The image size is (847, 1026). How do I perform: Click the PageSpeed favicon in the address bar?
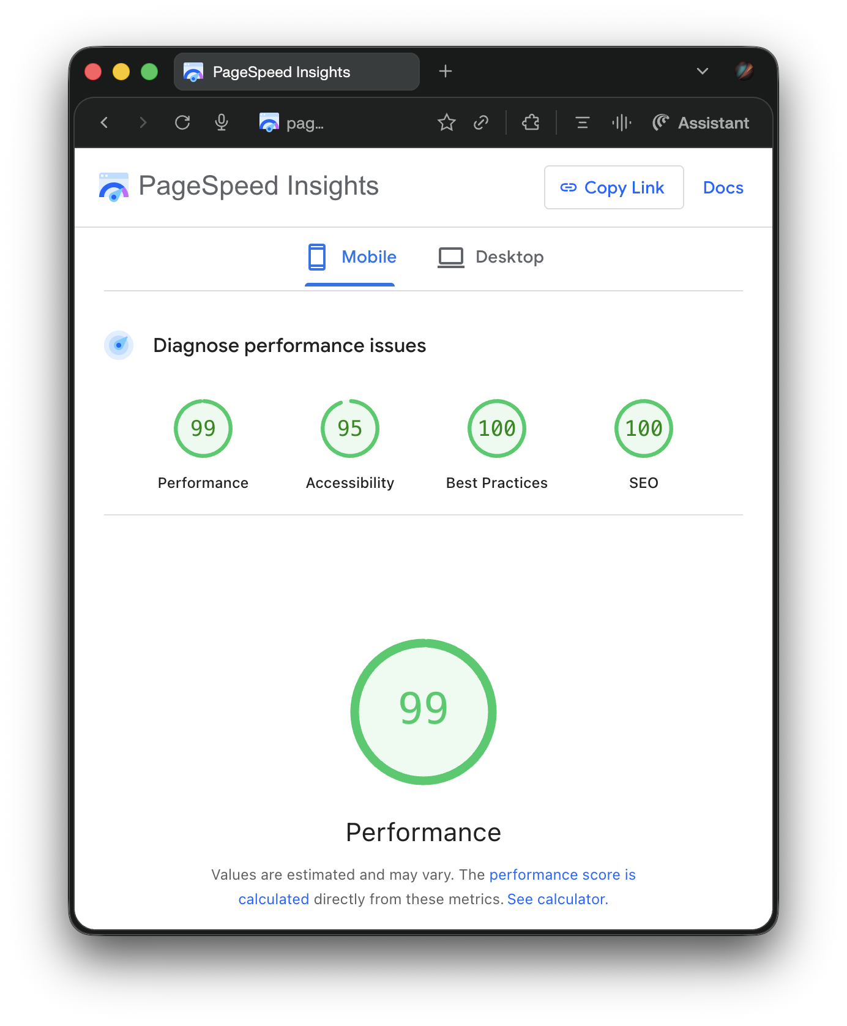(269, 122)
